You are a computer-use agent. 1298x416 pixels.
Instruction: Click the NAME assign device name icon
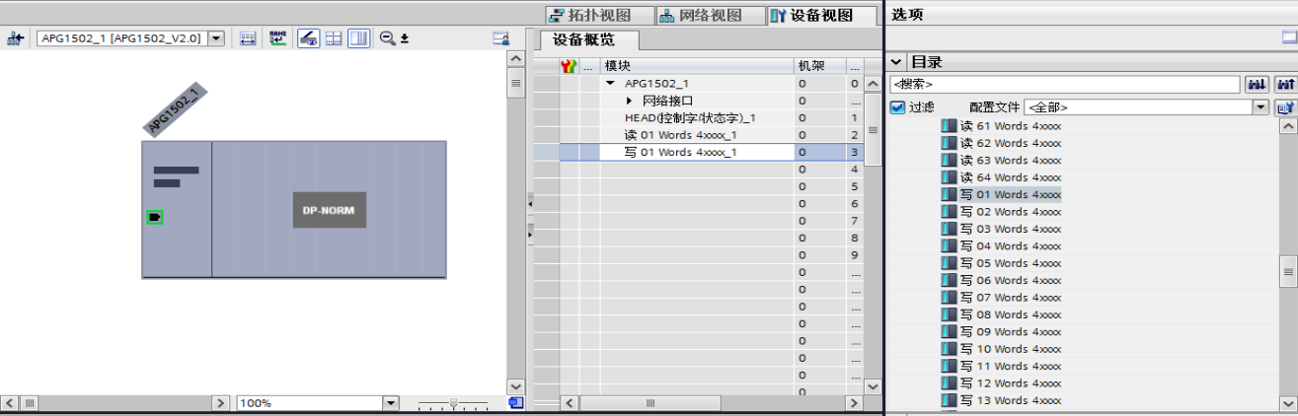pos(277,38)
